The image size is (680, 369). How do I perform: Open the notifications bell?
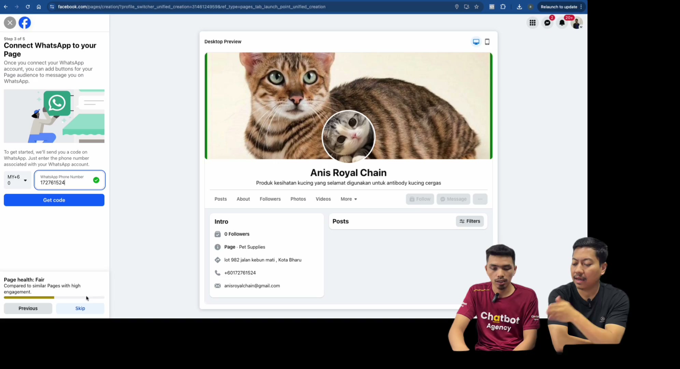click(562, 23)
